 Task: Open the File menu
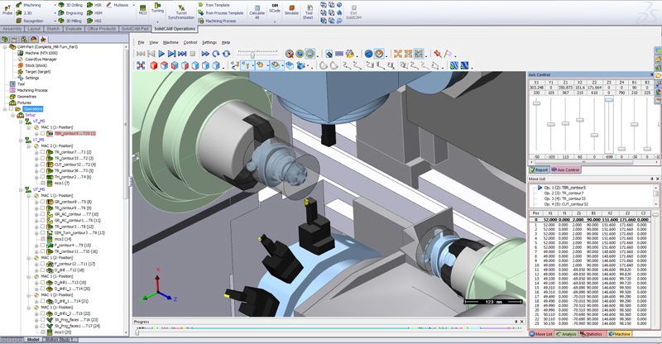pos(141,43)
